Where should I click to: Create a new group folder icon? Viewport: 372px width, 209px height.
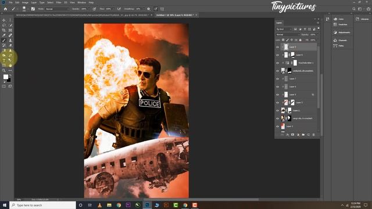(x=303, y=135)
